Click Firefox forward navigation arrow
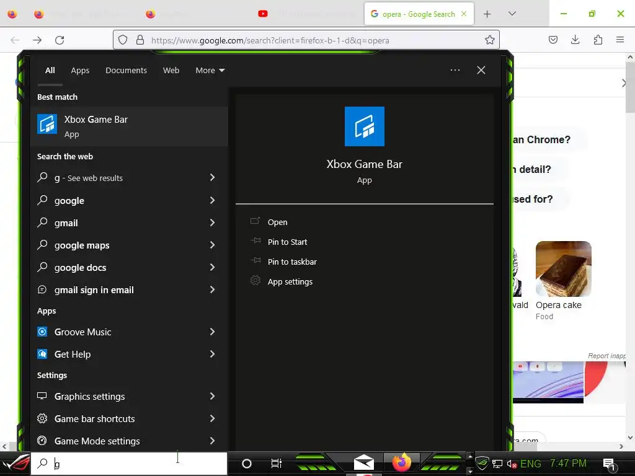 [37, 40]
